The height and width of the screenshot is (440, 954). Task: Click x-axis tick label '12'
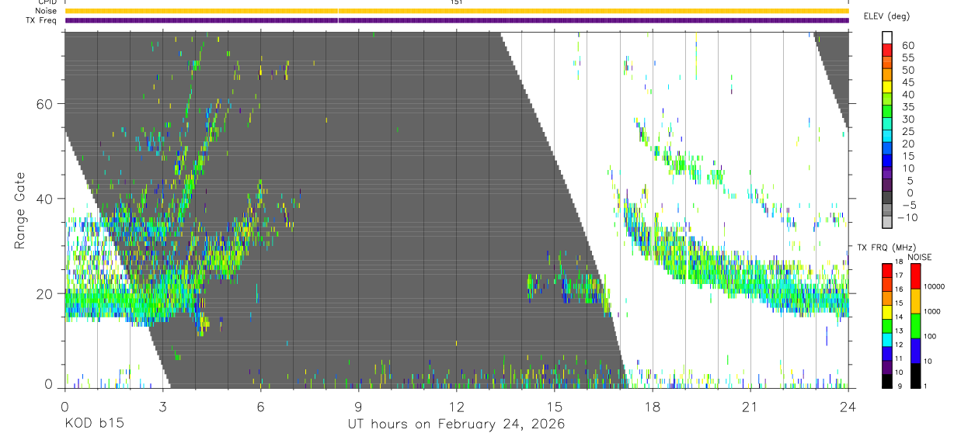[x=456, y=407]
